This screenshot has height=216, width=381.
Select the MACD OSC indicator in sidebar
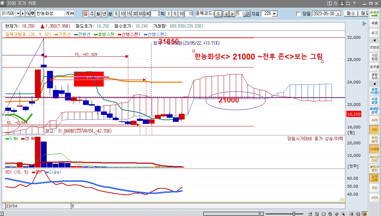pos(374,159)
